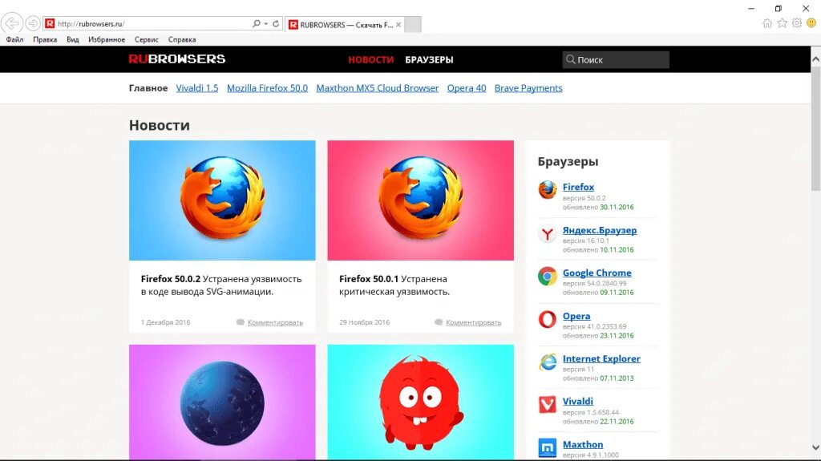Open the Mozilla Firefox 50.0 link
This screenshot has width=821, height=461.
267,88
